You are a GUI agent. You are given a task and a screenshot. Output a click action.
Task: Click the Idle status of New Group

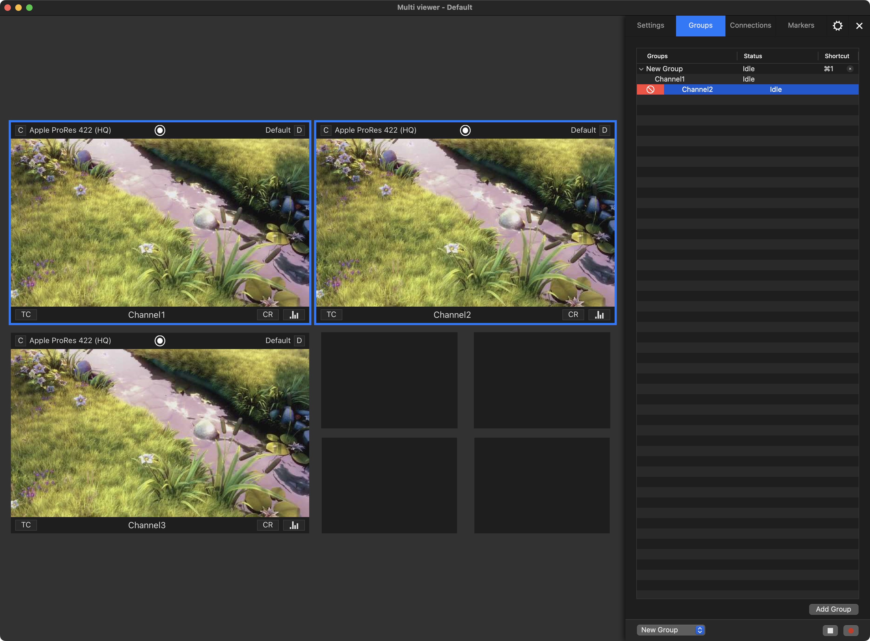[749, 69]
